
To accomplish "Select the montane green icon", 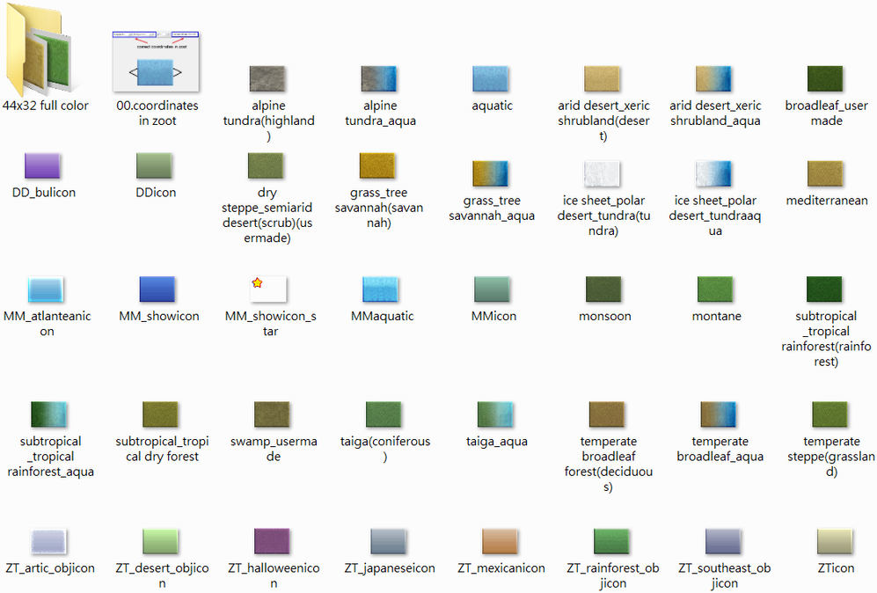I will (715, 289).
